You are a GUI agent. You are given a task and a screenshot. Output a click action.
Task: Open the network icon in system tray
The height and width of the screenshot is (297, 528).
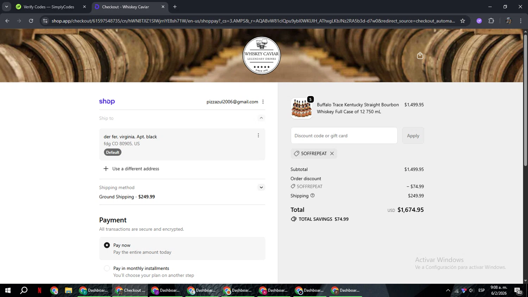[457, 290]
